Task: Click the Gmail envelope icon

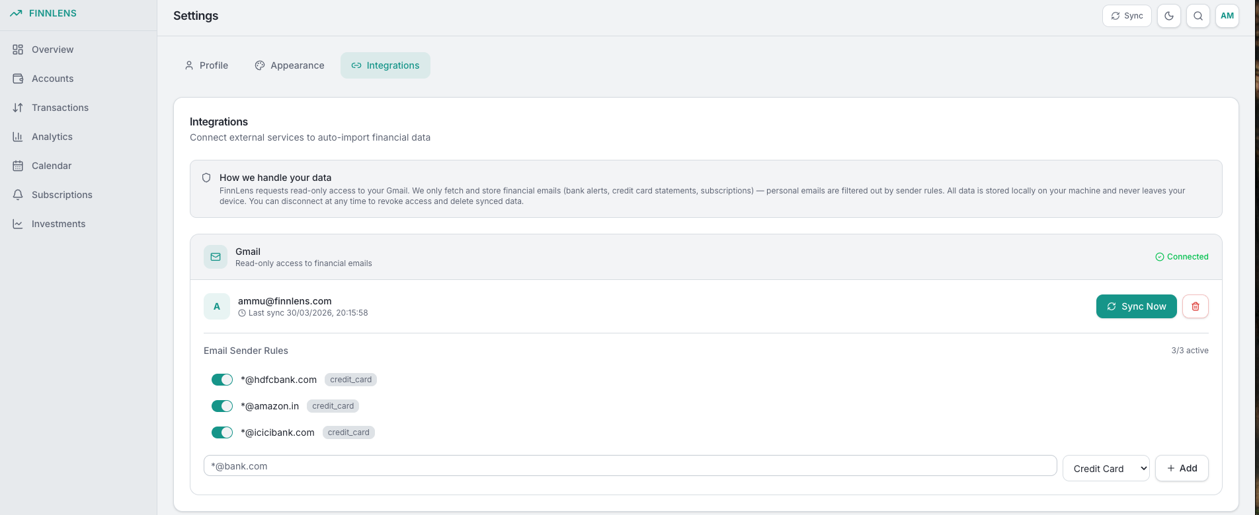Action: pyautogui.click(x=216, y=257)
